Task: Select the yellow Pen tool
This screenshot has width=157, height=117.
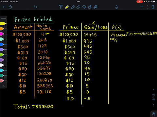Action: (x=67, y=7)
